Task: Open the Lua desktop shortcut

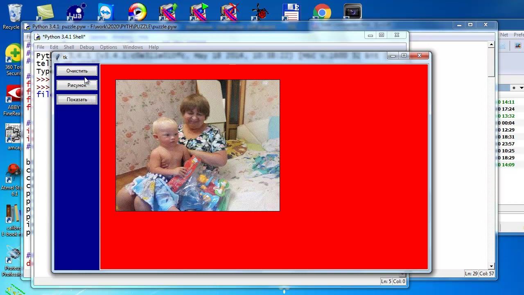Action: [x=75, y=12]
